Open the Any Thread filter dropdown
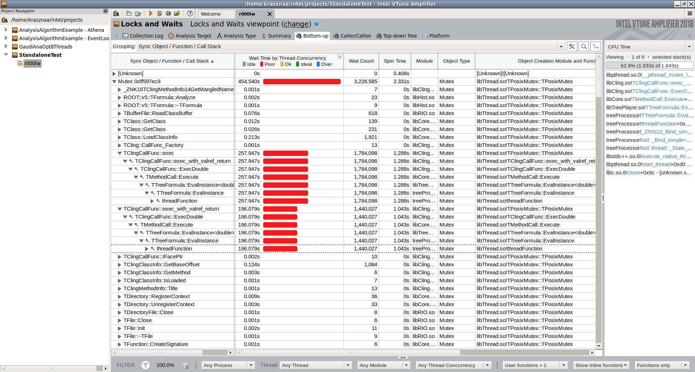This screenshot has height=372, width=695. click(x=316, y=365)
